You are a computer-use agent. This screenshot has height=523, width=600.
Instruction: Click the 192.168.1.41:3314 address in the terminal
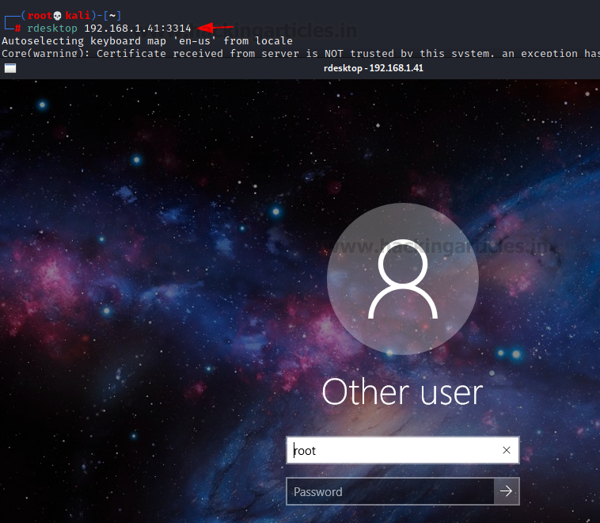pos(138,29)
